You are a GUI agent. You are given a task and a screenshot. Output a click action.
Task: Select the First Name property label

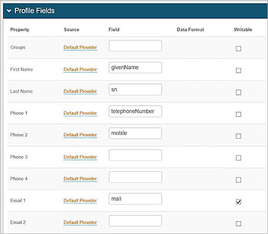22,69
